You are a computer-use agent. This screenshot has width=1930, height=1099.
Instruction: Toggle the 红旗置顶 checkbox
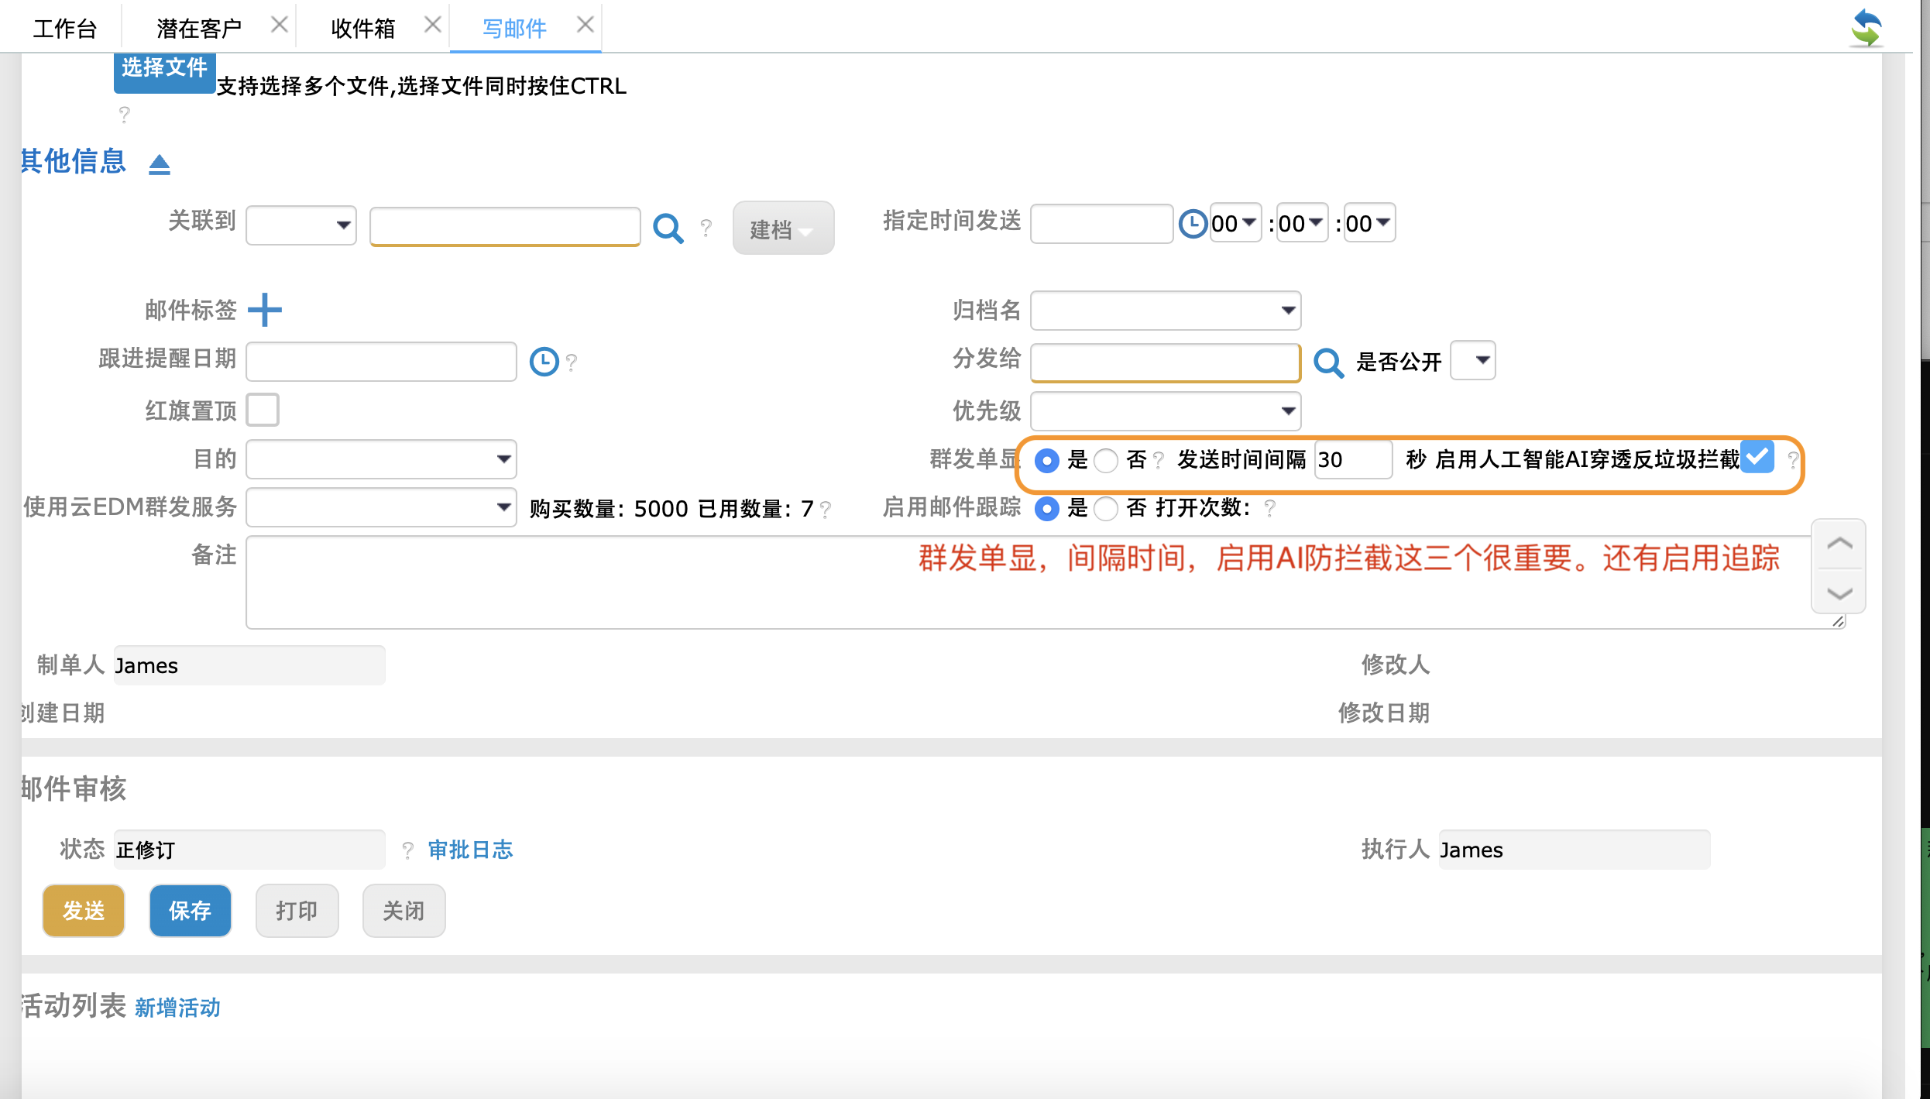pyautogui.click(x=263, y=410)
